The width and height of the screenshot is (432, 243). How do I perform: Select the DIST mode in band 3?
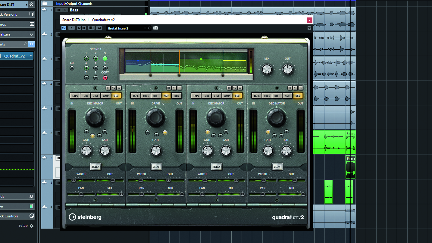[x=217, y=96]
